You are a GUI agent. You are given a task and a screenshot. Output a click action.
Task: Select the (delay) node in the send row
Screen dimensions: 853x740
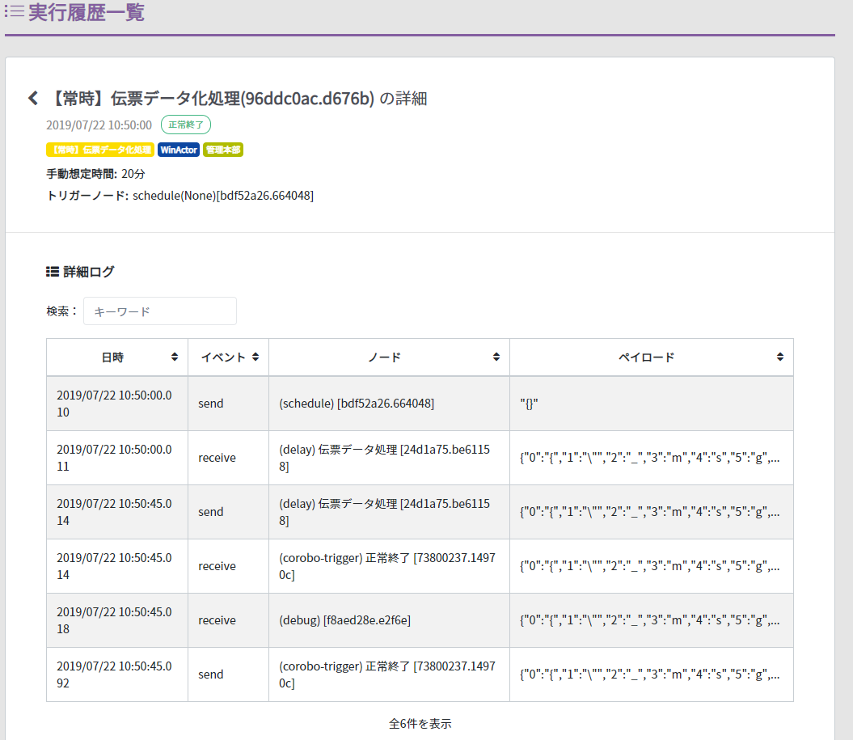tap(389, 512)
